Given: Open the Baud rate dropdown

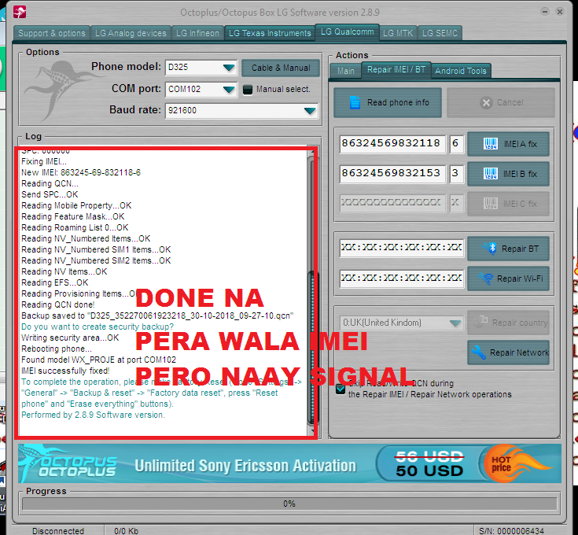Looking at the screenshot, I should 310,111.
